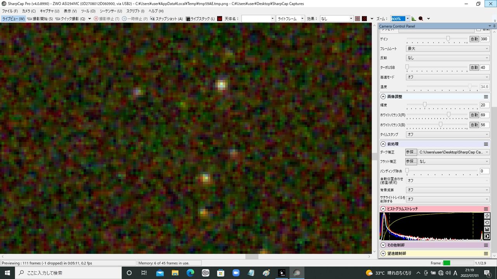The image size is (497, 279).
Task: Open the 反転 dropdown
Action: click(x=448, y=58)
